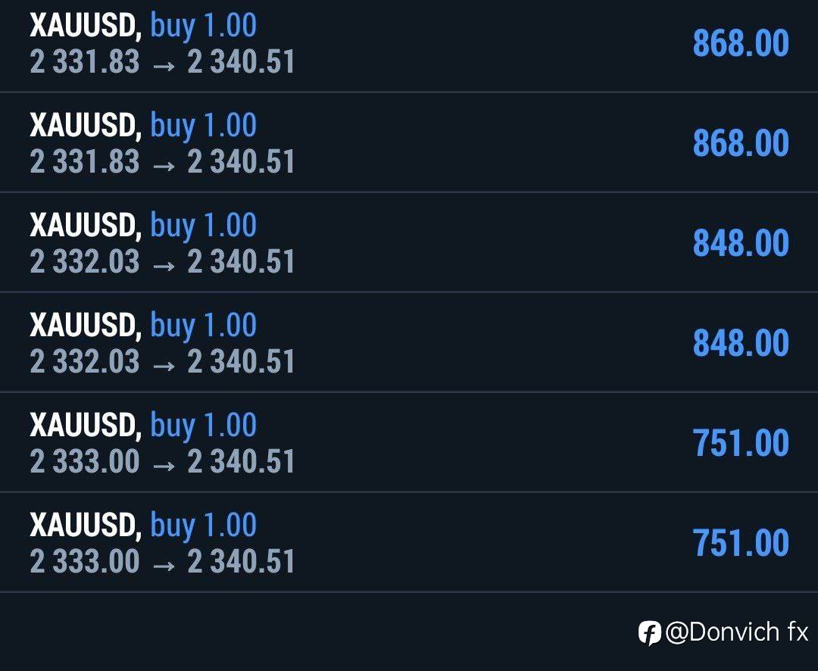Click the topmost 2 331.83 → 2 340.51 price line
Viewport: 818px width, 671px height.
click(161, 62)
